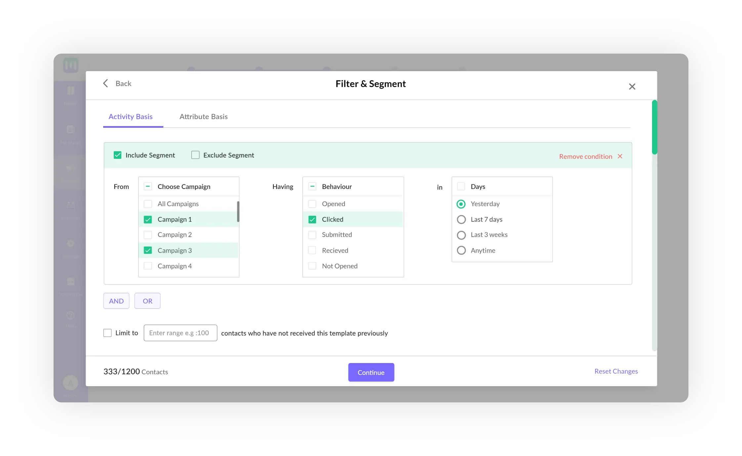Click the Reset Changes link

[616, 371]
